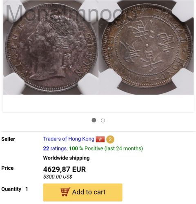The height and width of the screenshot is (204, 196).
Task: Click the Price label
Action: pyautogui.click(x=7, y=168)
